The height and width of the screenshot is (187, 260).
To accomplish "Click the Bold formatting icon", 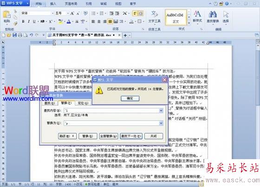I will tap(23, 21).
